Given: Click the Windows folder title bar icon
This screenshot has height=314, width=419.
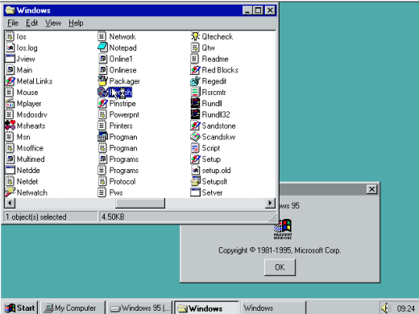Looking at the screenshot, I should (x=10, y=10).
